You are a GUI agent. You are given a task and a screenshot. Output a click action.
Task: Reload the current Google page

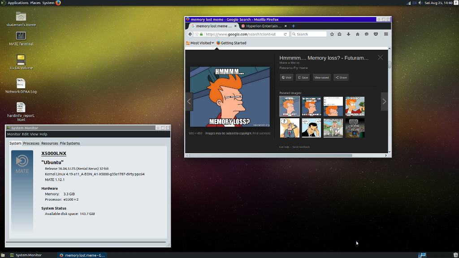285,34
